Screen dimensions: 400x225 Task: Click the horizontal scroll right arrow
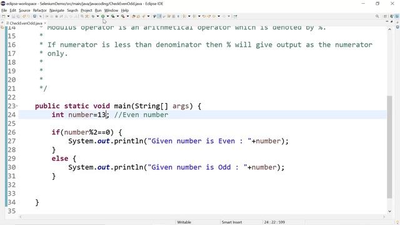coord(384,217)
